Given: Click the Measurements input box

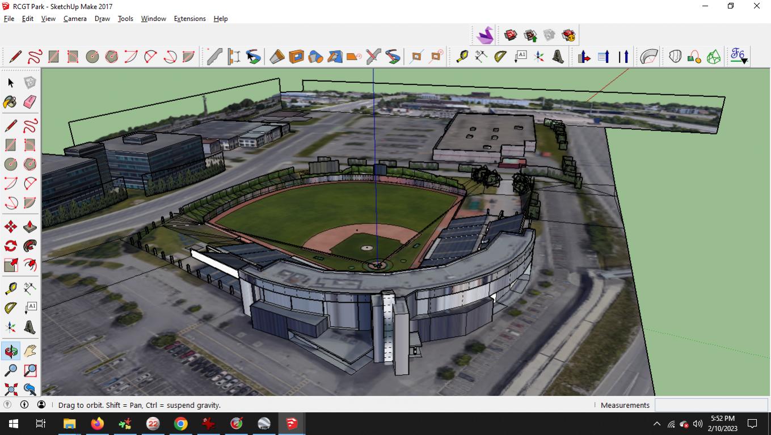Looking at the screenshot, I should tap(710, 405).
